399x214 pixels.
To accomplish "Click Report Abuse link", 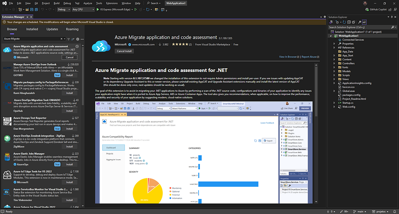I will [x=310, y=57].
